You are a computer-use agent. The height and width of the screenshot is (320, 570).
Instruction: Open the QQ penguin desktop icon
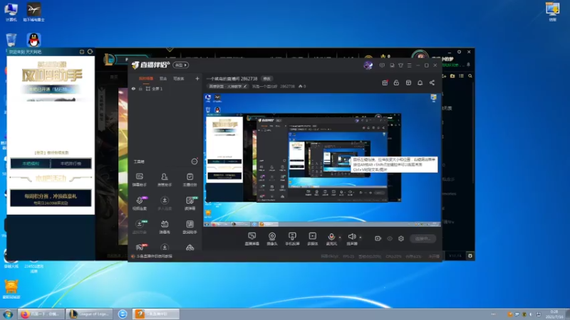pos(33,40)
